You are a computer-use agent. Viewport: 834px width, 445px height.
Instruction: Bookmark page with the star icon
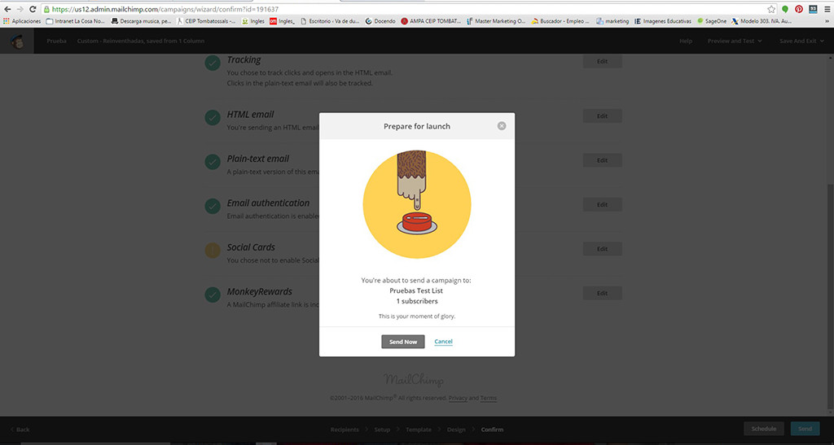(x=771, y=9)
